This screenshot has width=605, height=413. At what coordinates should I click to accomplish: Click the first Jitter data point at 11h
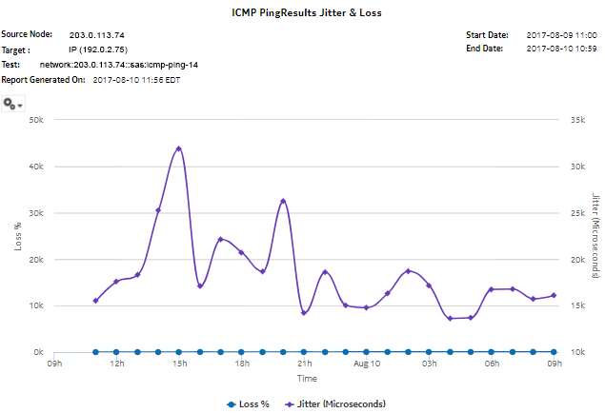click(95, 301)
